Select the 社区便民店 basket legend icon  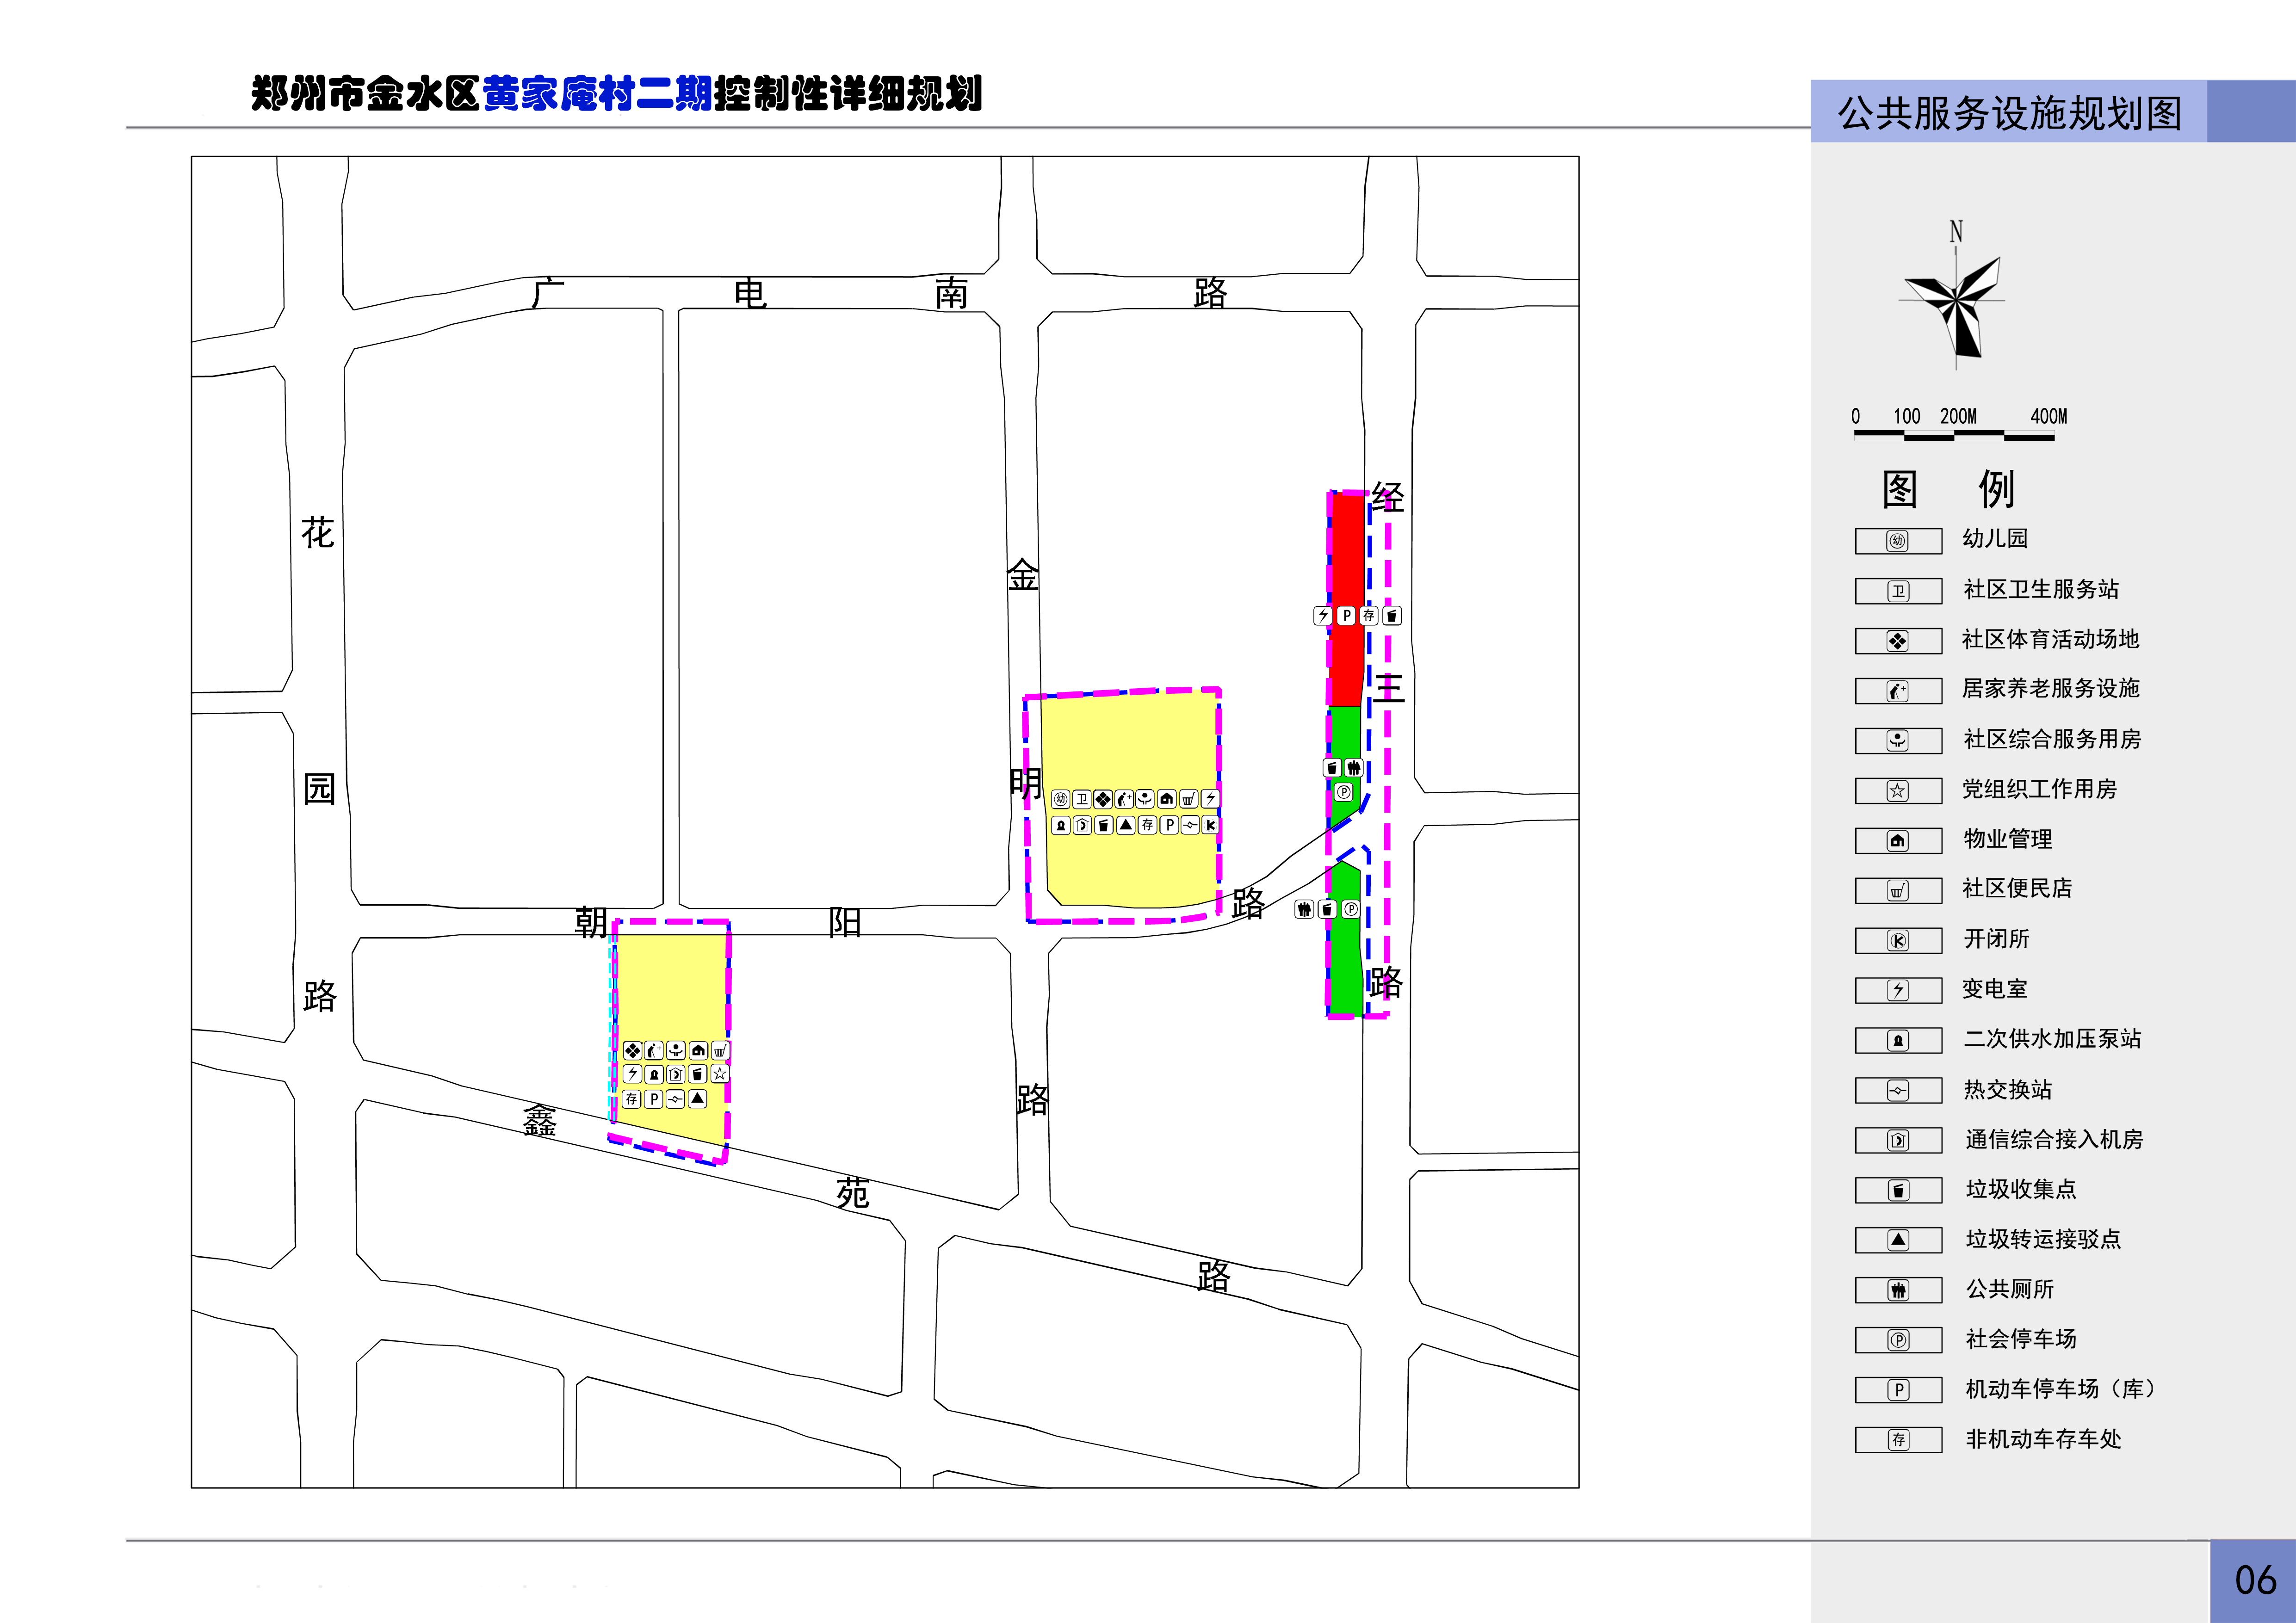[1897, 891]
